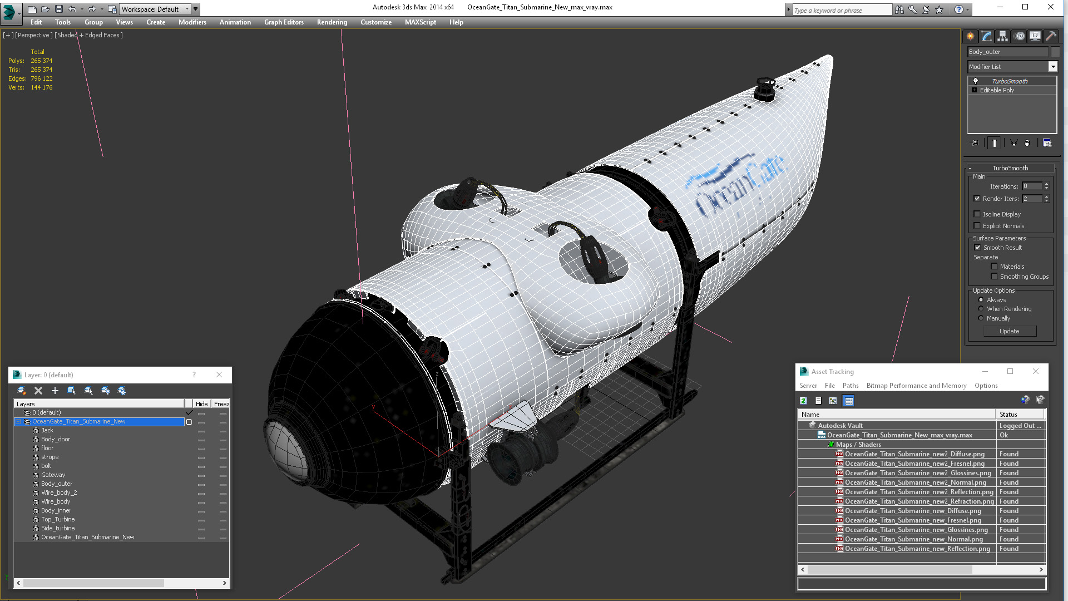This screenshot has width=1068, height=601.
Task: Select the Manually update radio option
Action: (x=981, y=318)
